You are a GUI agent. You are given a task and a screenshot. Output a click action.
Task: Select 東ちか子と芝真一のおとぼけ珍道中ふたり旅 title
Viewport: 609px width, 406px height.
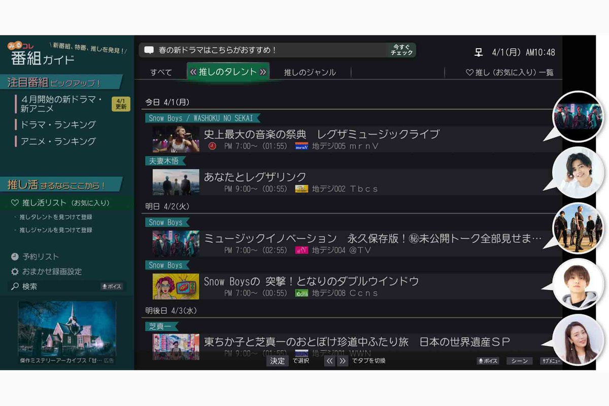point(357,342)
